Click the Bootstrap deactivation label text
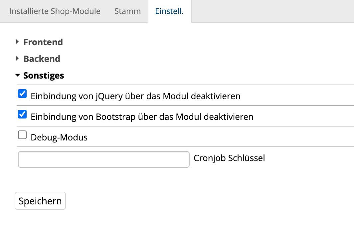 click(142, 117)
